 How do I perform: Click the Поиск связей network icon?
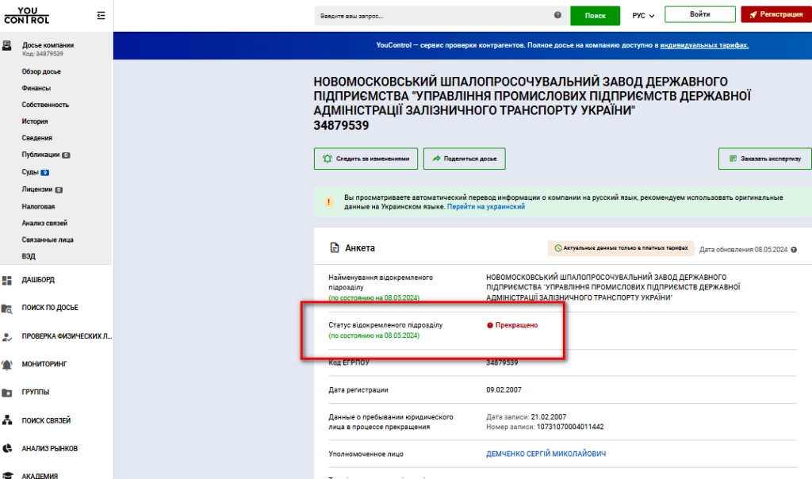(6, 420)
